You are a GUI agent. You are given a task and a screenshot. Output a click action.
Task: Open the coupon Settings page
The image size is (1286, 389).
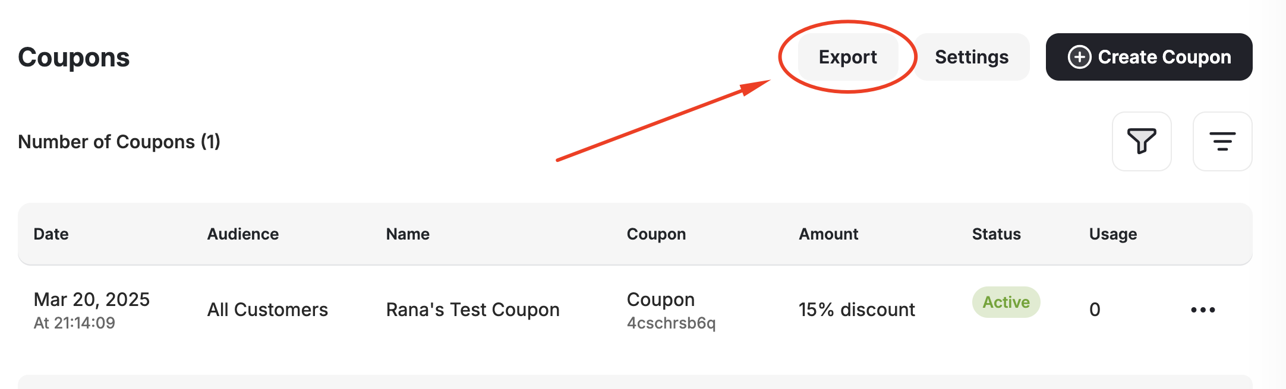point(971,57)
